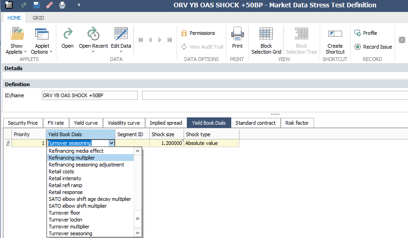
Task: Click dropdown list scroll down arrow
Action: [138, 232]
